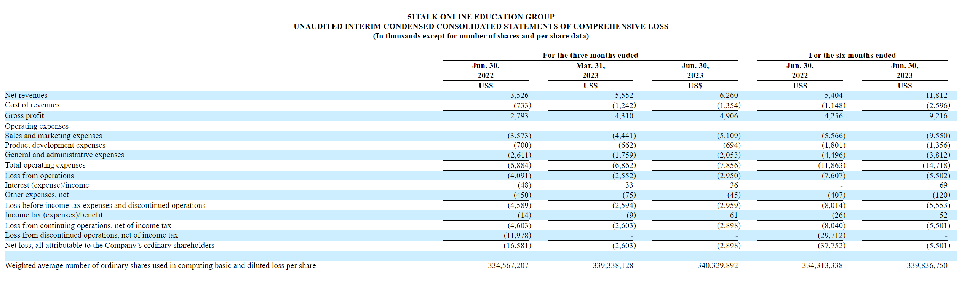Click the net revenues value 11,812
This screenshot has height=281, width=962.
tap(936, 95)
